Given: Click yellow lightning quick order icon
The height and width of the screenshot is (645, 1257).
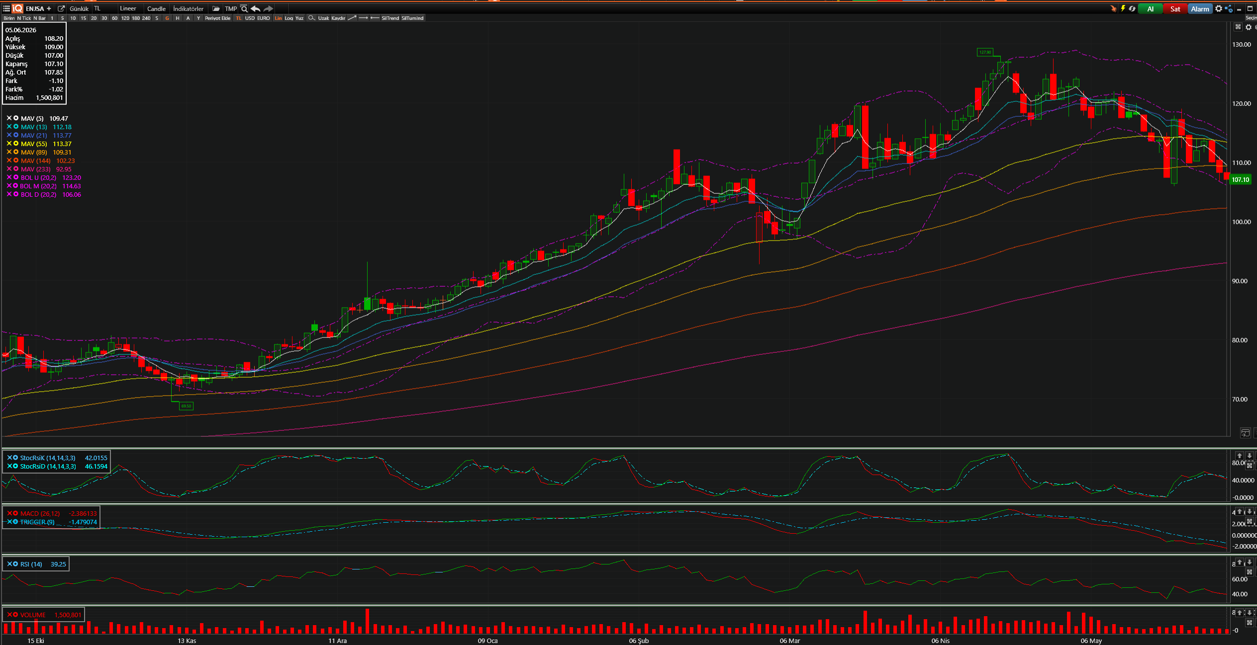Looking at the screenshot, I should pyautogui.click(x=1123, y=8).
